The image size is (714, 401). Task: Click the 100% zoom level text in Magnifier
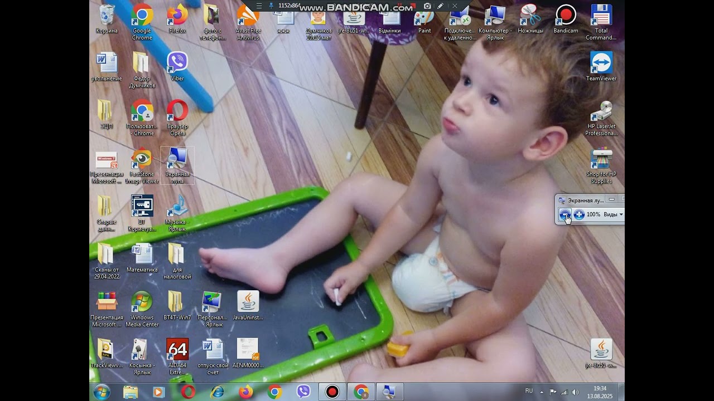pos(594,214)
